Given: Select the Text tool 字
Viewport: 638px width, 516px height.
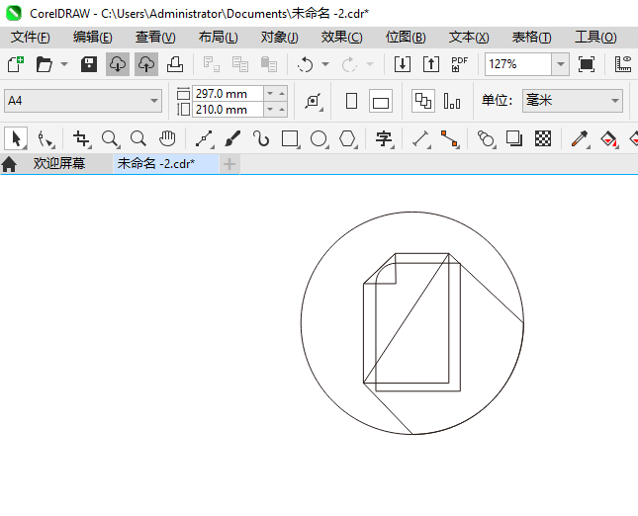Looking at the screenshot, I should coord(384,138).
